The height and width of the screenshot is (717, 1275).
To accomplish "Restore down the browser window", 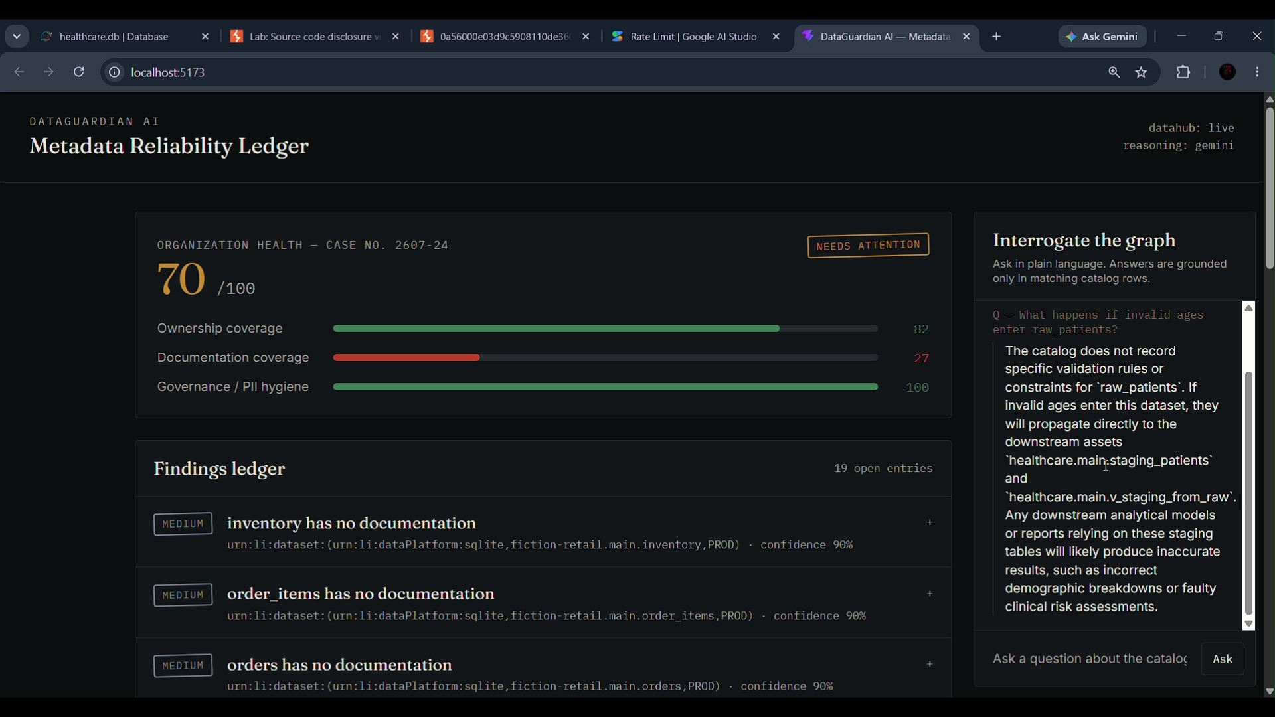I will (x=1219, y=37).
